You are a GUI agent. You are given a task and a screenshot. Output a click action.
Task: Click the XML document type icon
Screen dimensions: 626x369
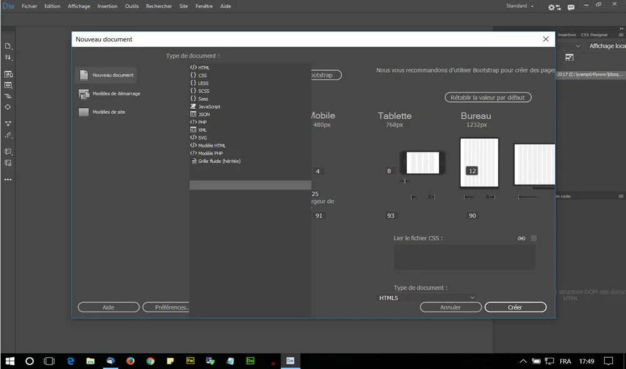[x=194, y=129]
